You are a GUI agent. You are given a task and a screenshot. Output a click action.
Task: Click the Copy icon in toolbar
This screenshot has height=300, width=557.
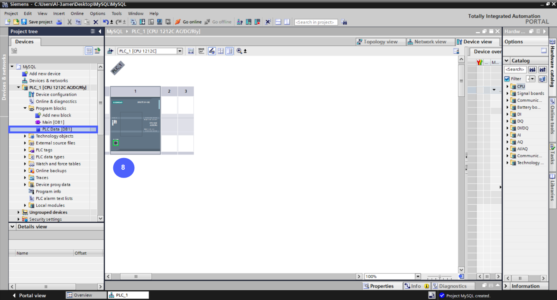click(78, 22)
